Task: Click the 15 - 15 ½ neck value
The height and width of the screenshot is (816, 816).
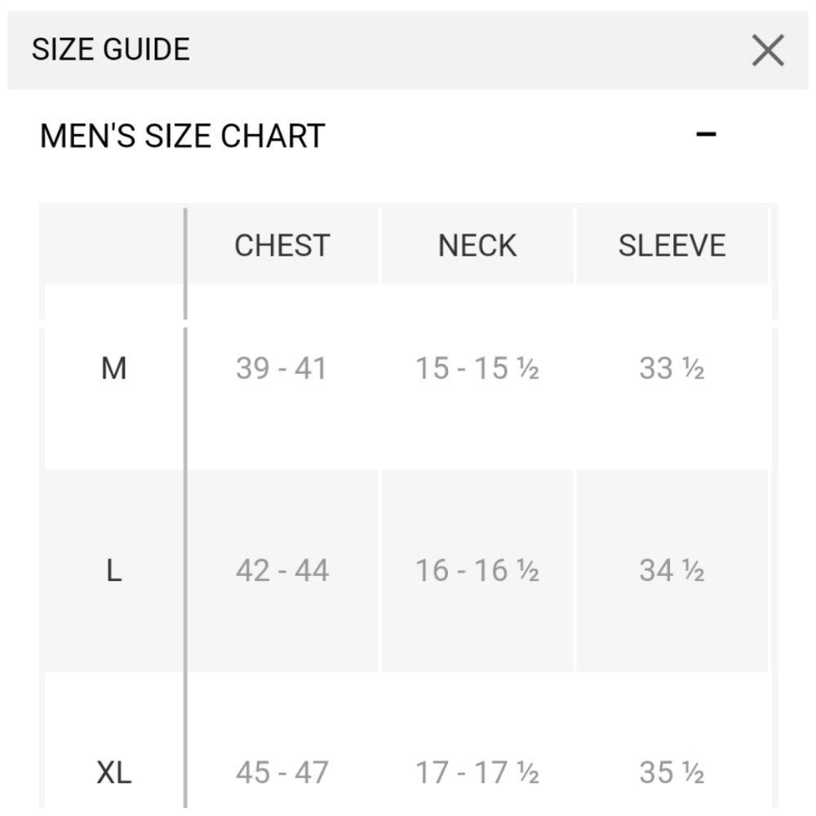Action: click(x=477, y=368)
